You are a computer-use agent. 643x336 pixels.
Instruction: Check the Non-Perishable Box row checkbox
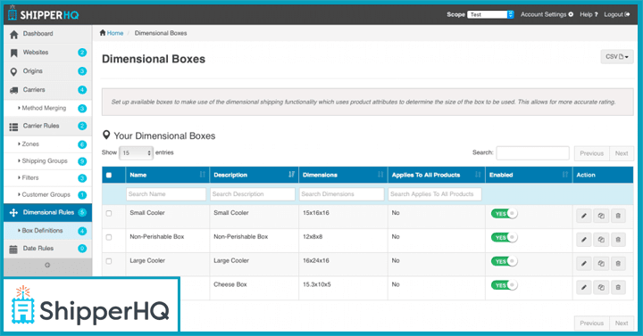click(x=109, y=237)
